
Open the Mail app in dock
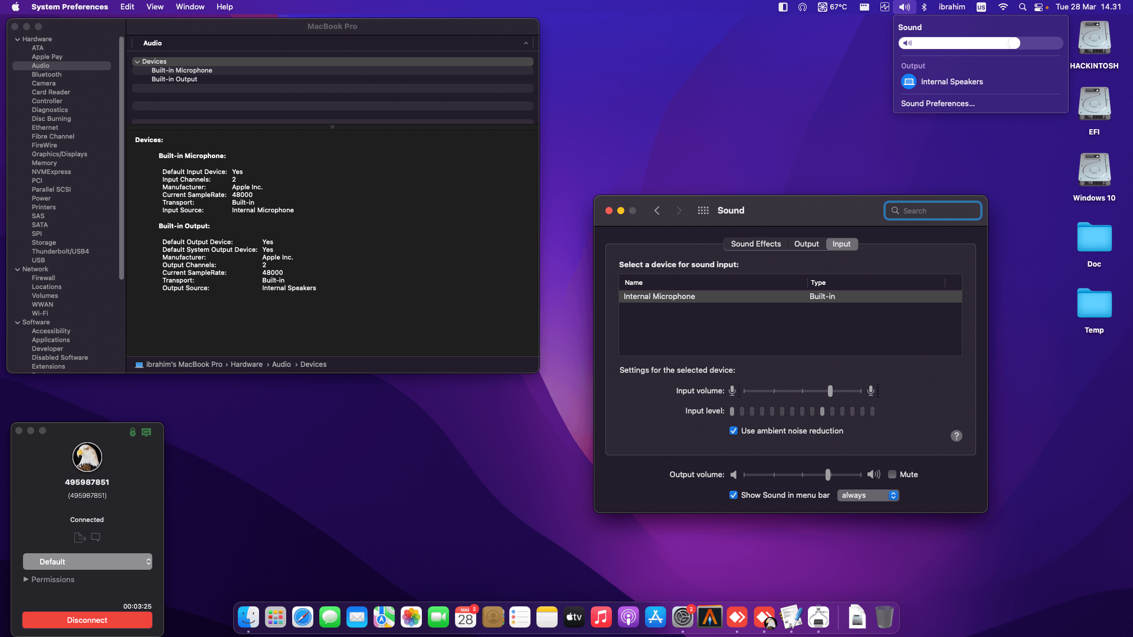click(357, 618)
